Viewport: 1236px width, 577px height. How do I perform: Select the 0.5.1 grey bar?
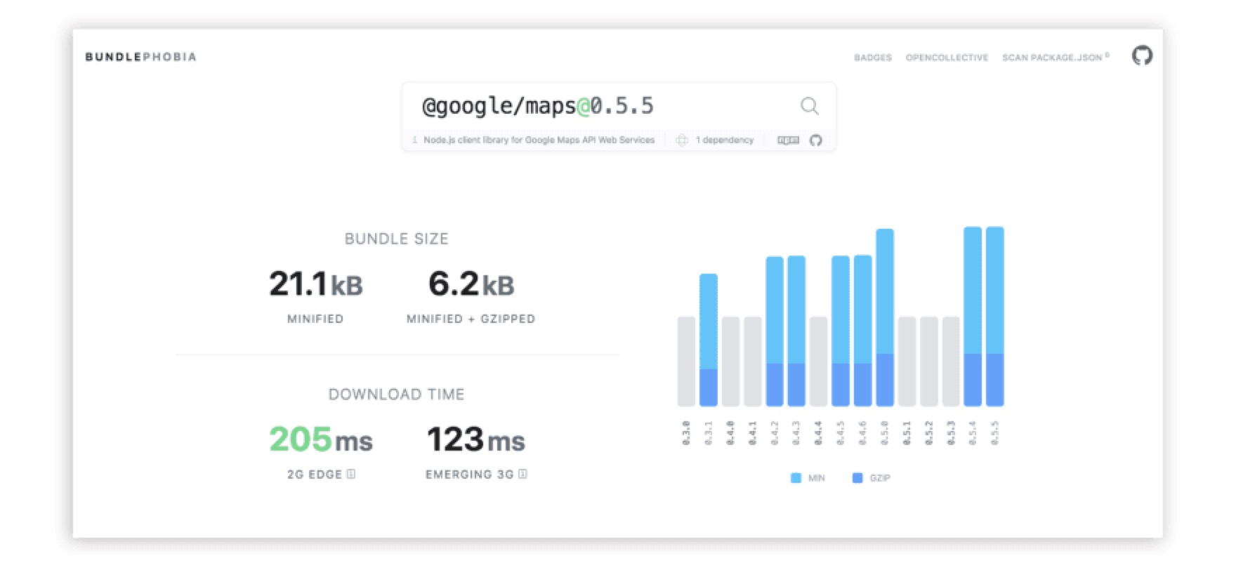click(907, 362)
